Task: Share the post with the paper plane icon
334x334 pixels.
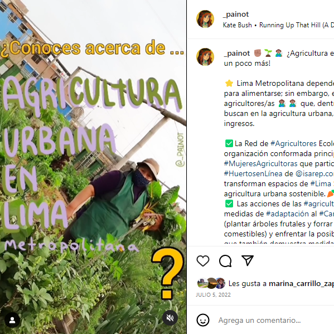Action: [248, 260]
